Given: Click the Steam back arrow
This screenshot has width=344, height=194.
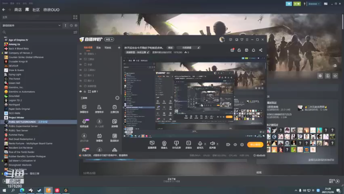Looking at the screenshot, I should (x=4, y=9).
